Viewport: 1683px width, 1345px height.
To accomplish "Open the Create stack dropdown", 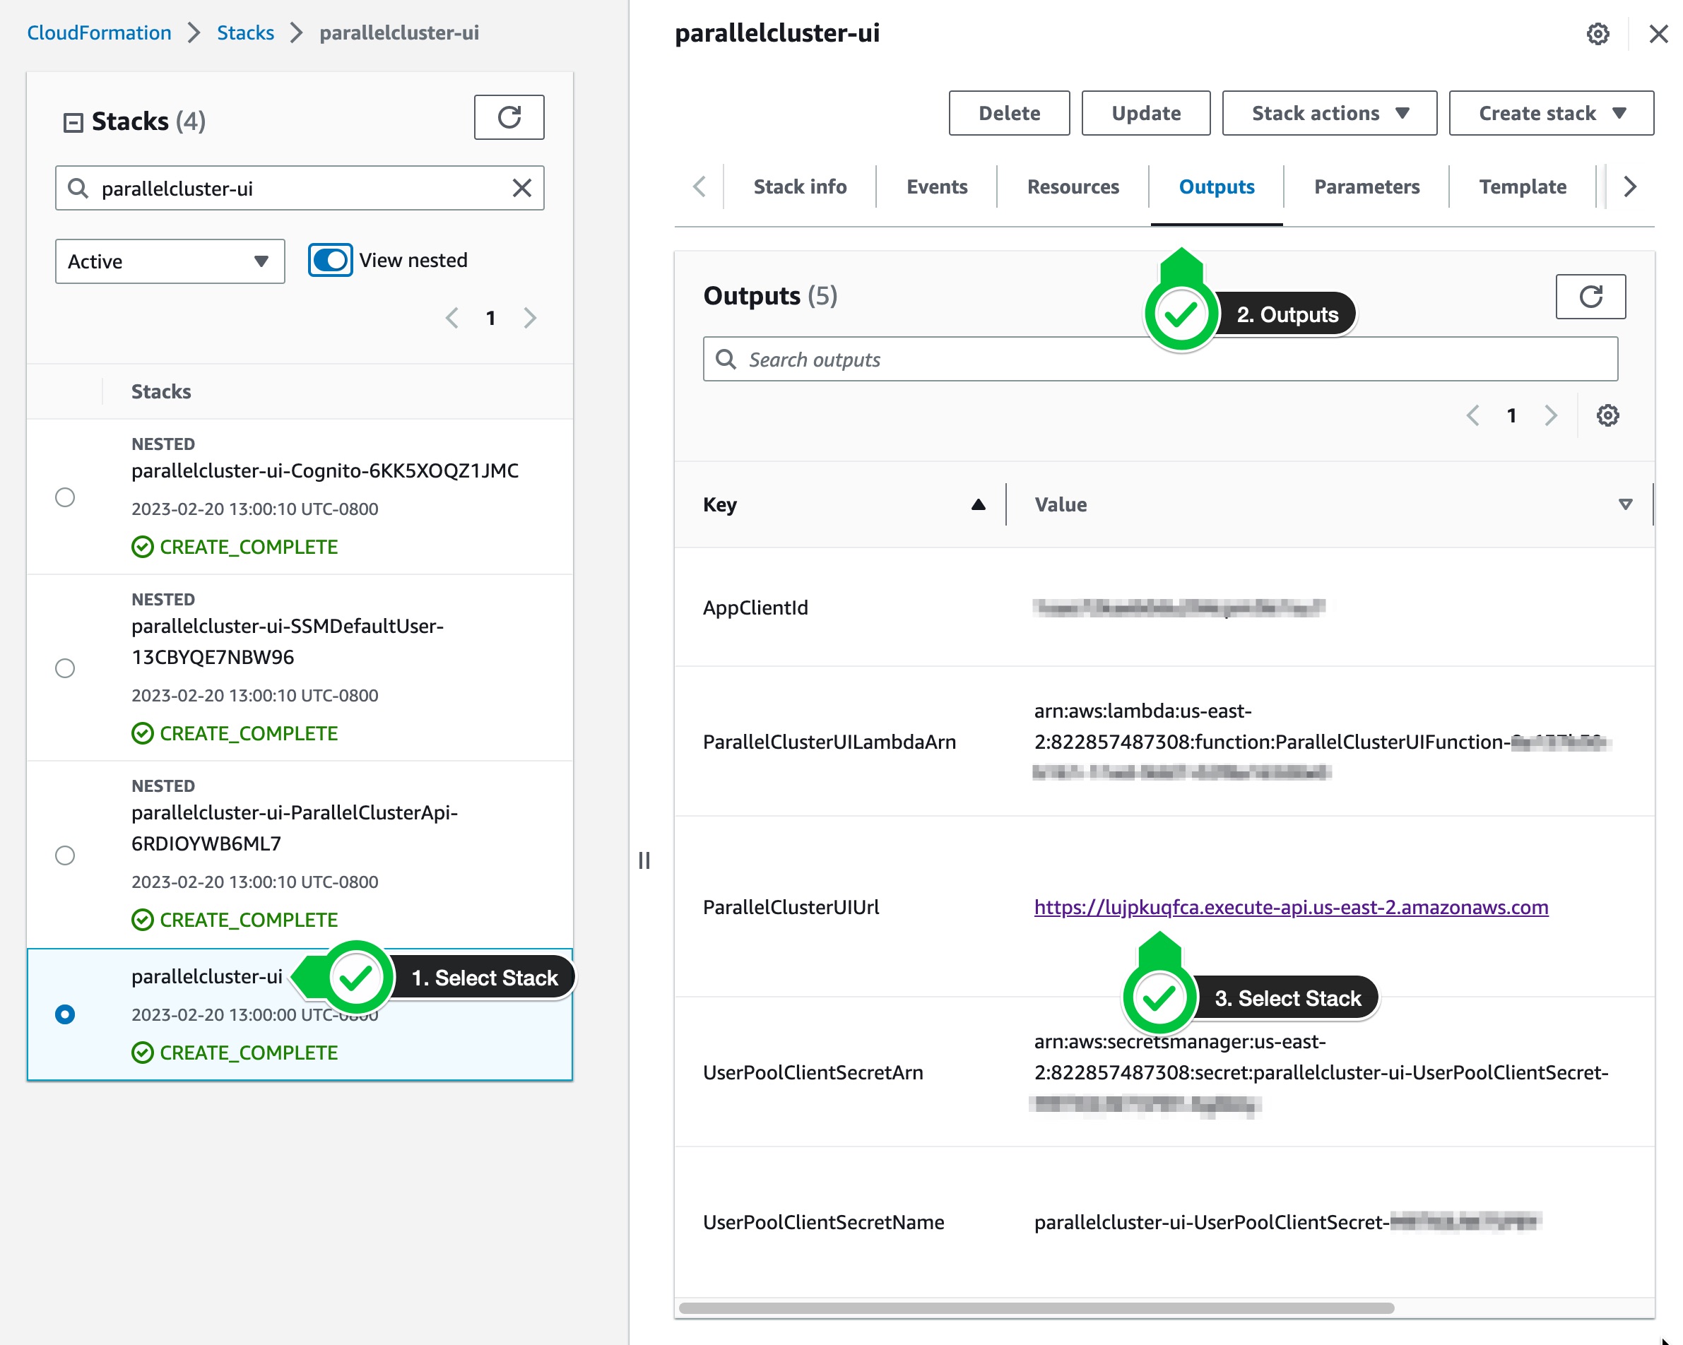I will [1551, 114].
